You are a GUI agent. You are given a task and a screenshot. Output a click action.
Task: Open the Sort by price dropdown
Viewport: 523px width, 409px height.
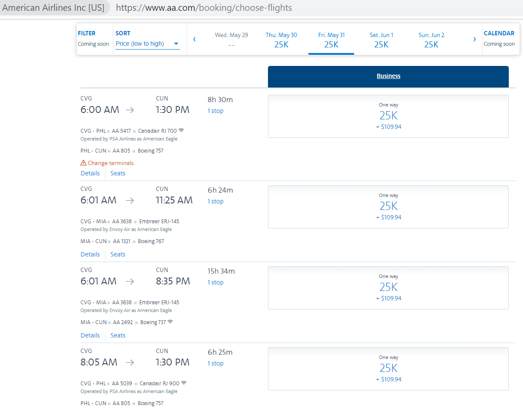[x=147, y=44]
